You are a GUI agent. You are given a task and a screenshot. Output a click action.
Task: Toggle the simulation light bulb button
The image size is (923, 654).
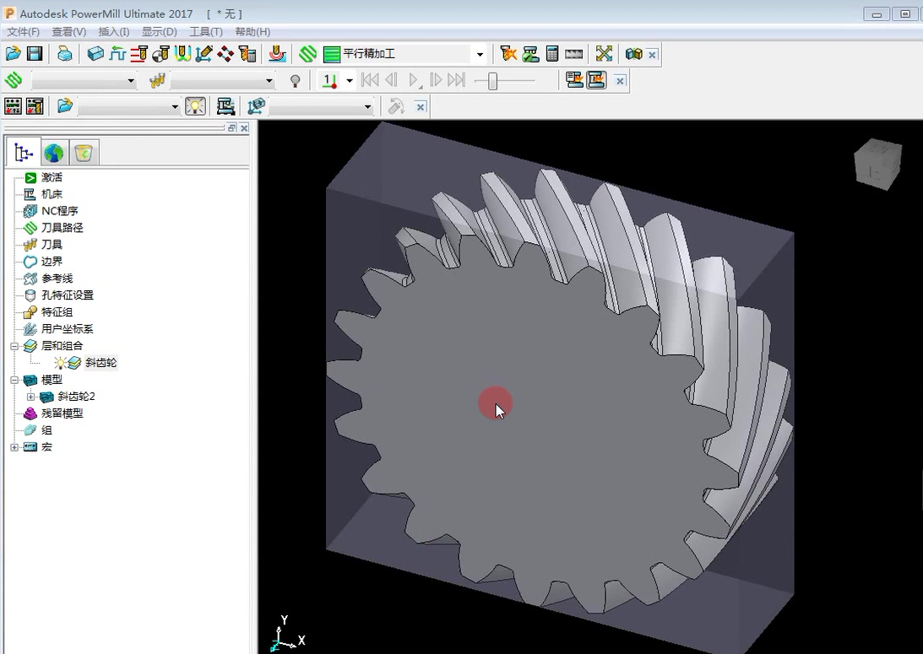click(x=296, y=80)
